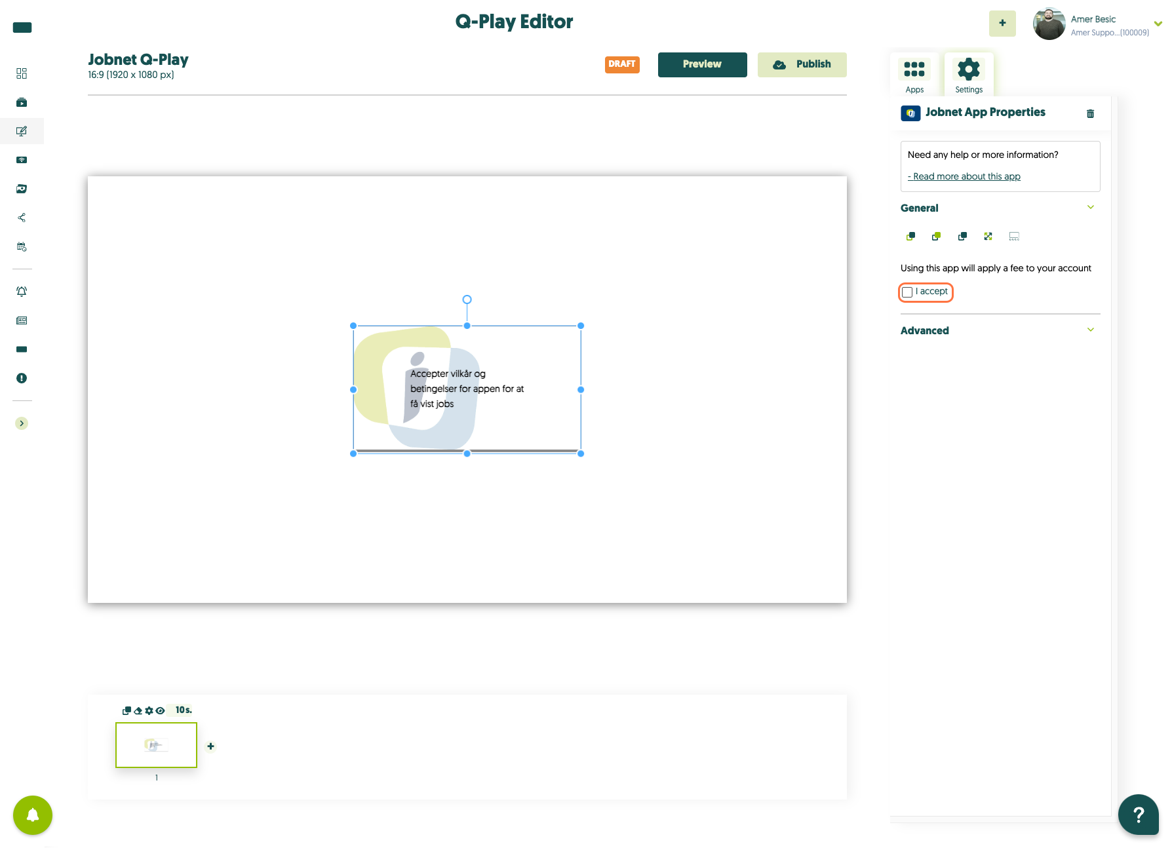
Task: Click the top-left resize handle of widget
Action: pyautogui.click(x=353, y=326)
